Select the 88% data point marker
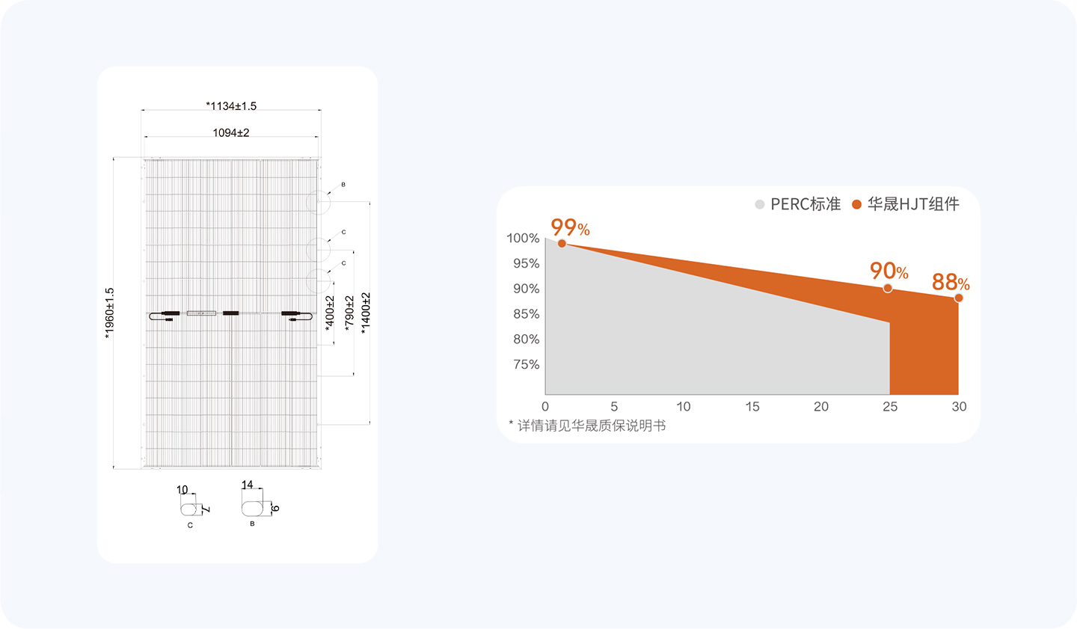The image size is (1077, 629). pyautogui.click(x=959, y=298)
